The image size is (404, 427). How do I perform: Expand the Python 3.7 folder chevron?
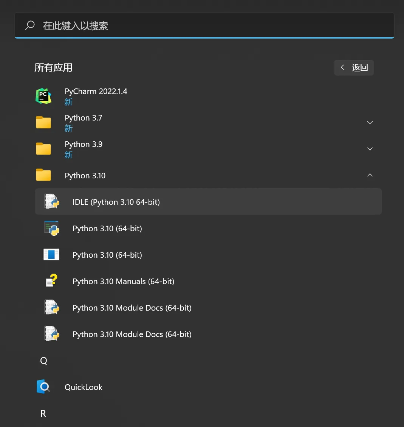(x=370, y=122)
